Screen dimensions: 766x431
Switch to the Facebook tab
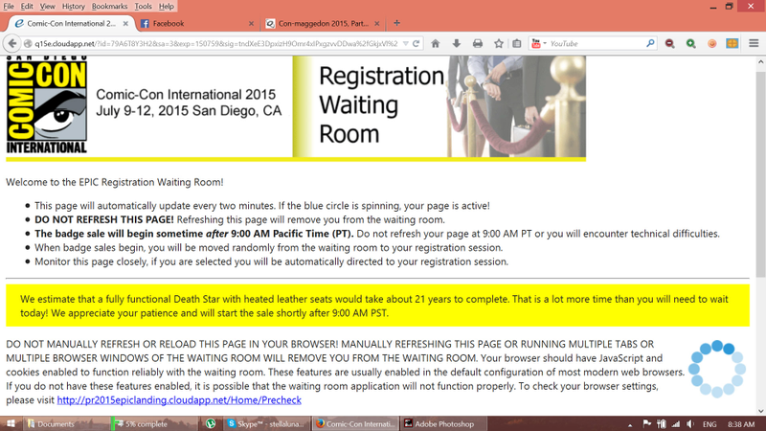[195, 23]
